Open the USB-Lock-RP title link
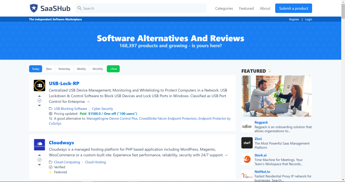The image size is (345, 182). (64, 83)
